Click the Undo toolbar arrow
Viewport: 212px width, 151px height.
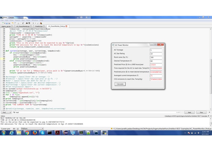[13, 23]
